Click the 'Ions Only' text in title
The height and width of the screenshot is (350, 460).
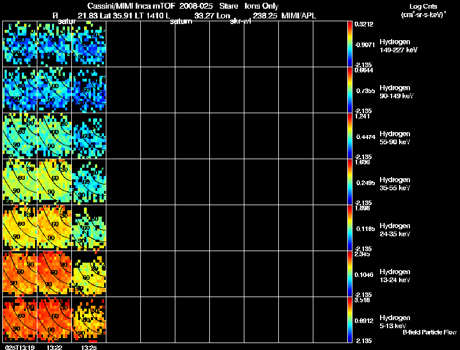(261, 6)
